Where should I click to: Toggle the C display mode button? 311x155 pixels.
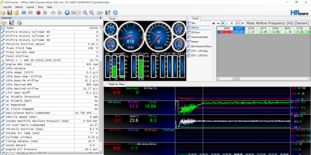pos(232,23)
